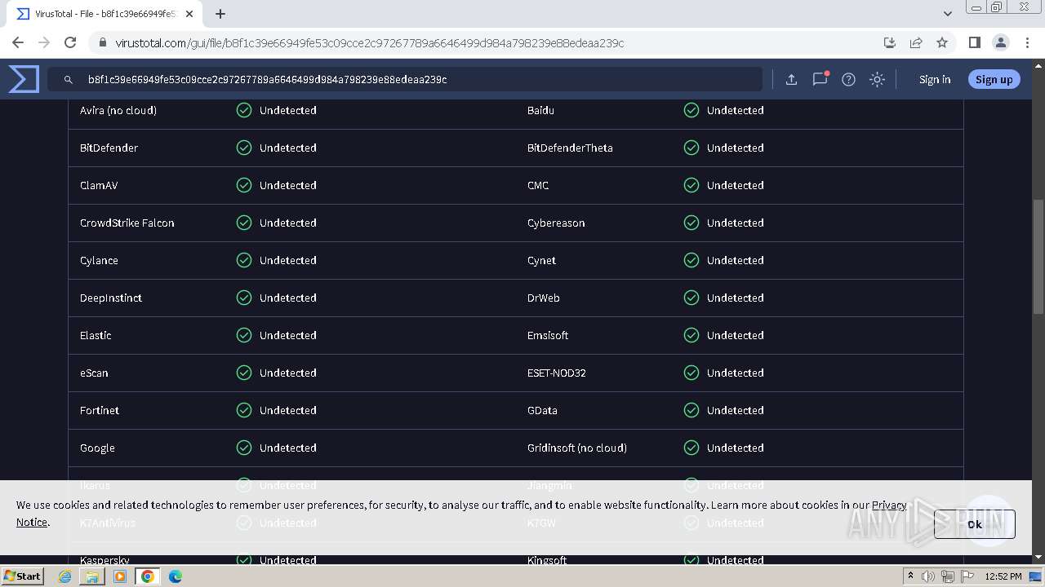
Task: Click the Cybereason check mark icon
Action: (691, 223)
